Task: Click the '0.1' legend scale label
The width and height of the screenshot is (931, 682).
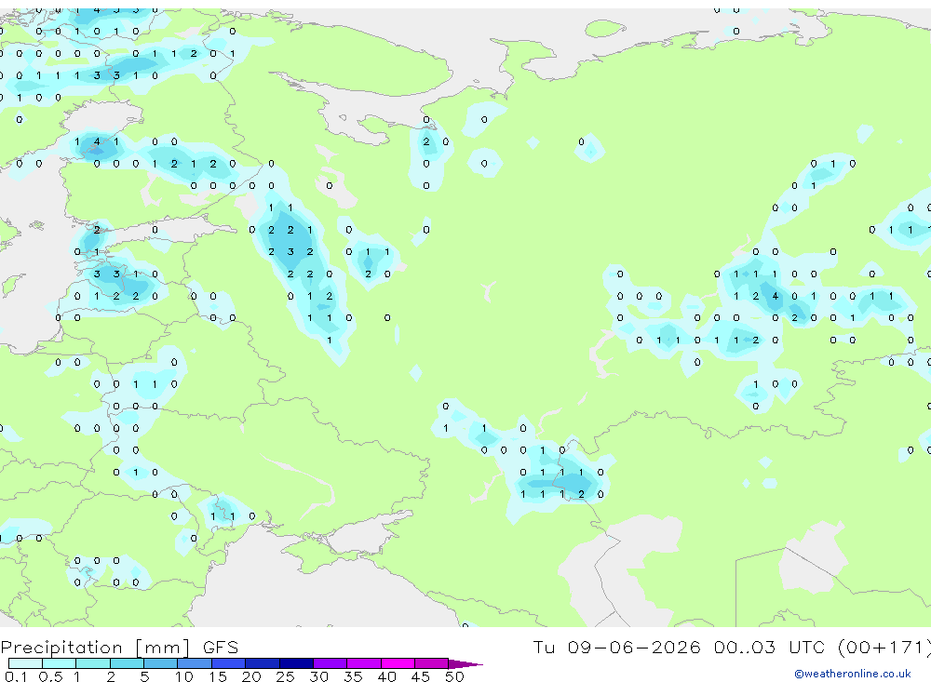Action: point(16,676)
